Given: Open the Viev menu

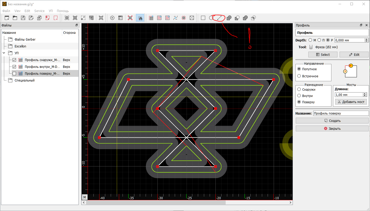Looking at the screenshot, I should tap(17, 11).
